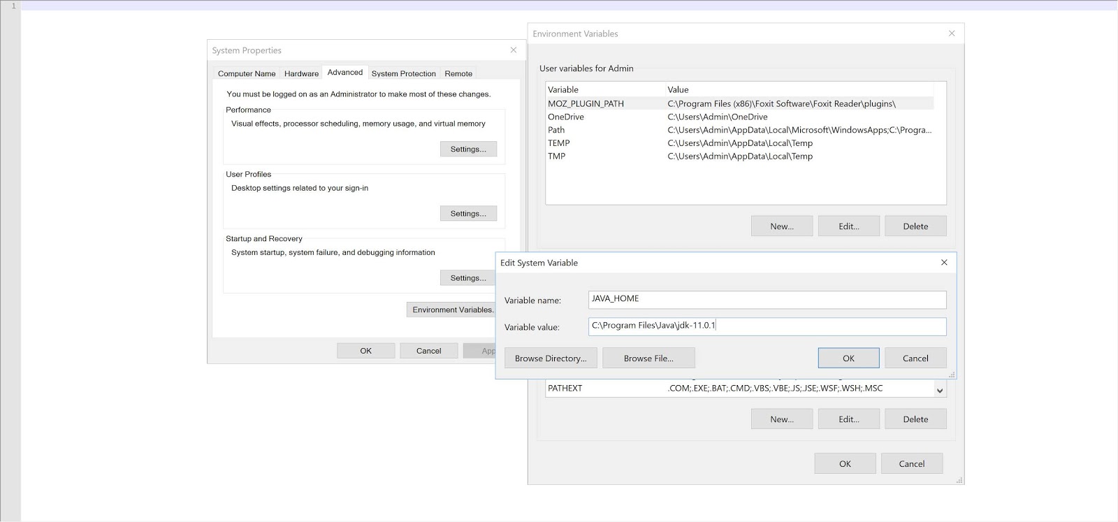Select the Advanced tab
The height and width of the screenshot is (522, 1118).
(x=345, y=72)
